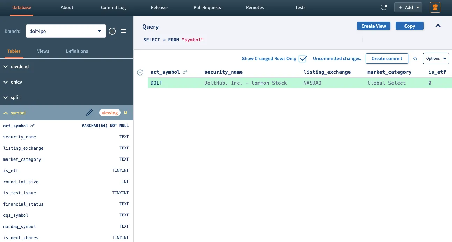Click the refresh icon in the top bar
The width and height of the screenshot is (452, 242).
(384, 7)
